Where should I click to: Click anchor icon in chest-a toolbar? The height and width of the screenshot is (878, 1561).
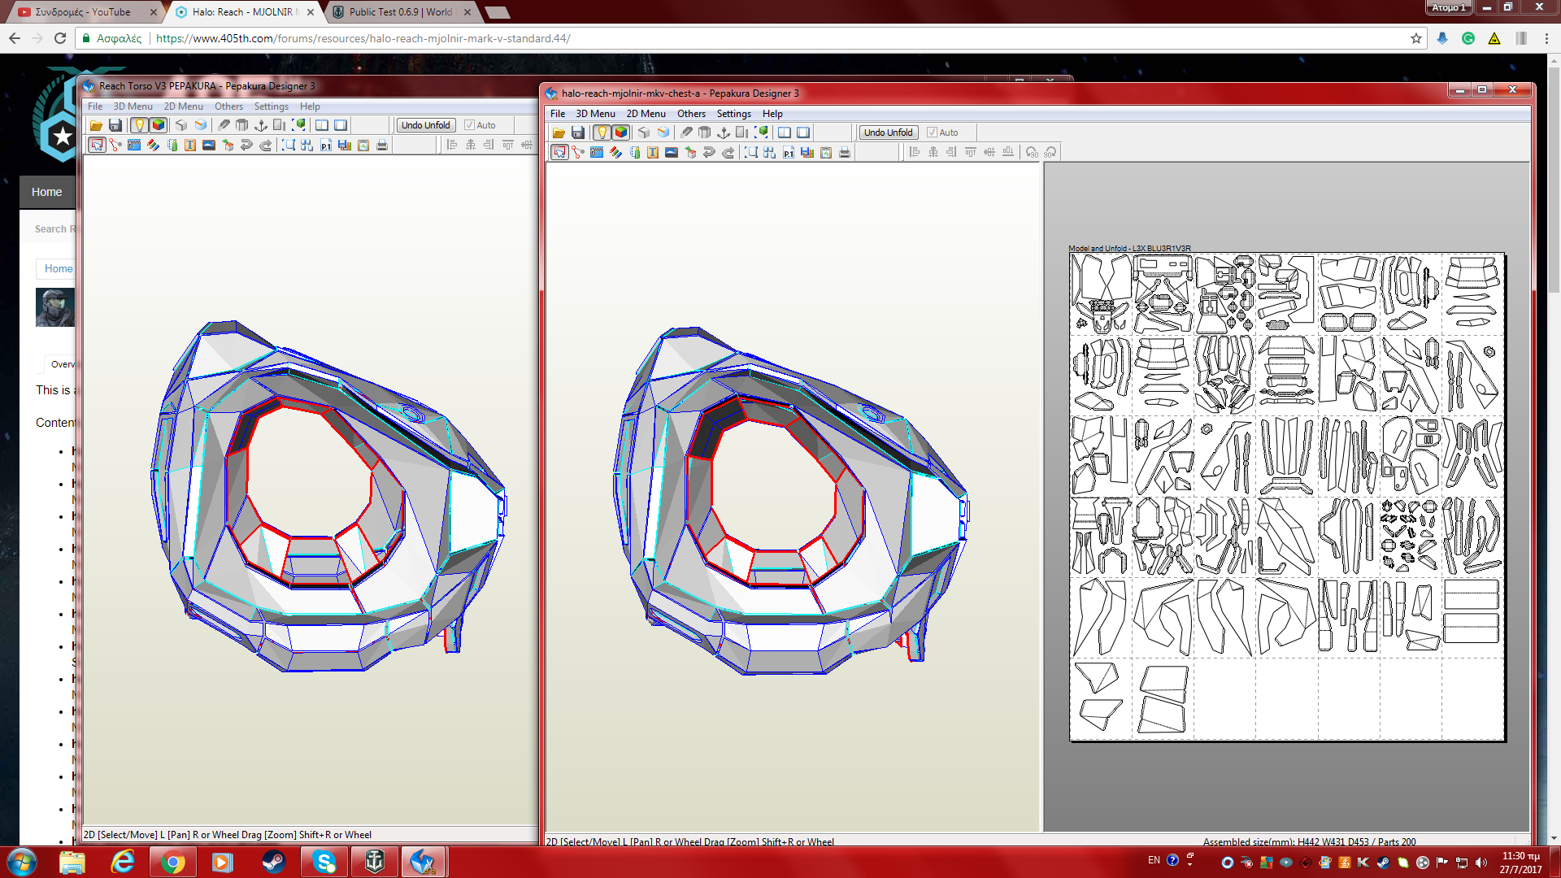point(724,133)
